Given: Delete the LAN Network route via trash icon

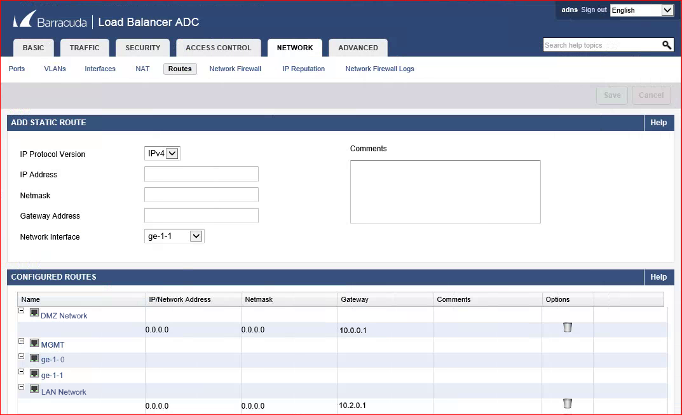Looking at the screenshot, I should 567,404.
